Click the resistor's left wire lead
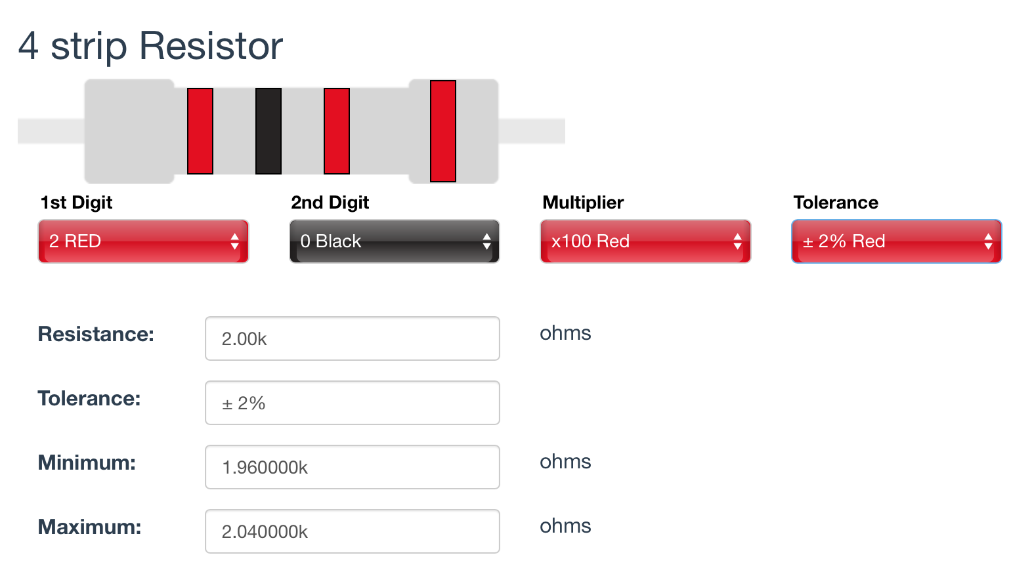The width and height of the screenshot is (1011, 572). 51,131
